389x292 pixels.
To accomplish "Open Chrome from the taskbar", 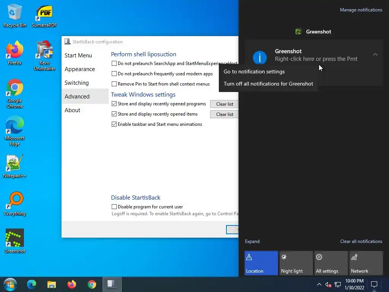I will 92,284.
